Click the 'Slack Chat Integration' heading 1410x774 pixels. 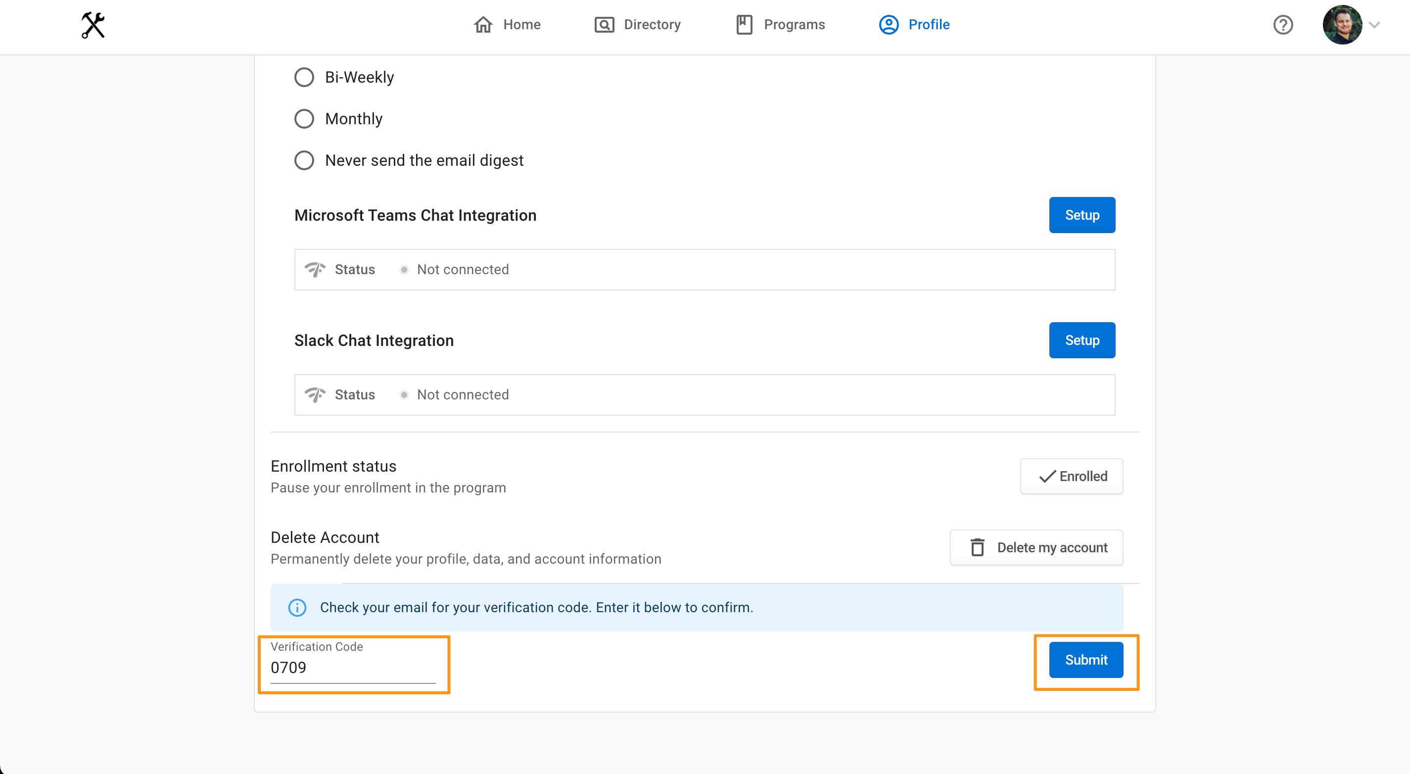[374, 340]
